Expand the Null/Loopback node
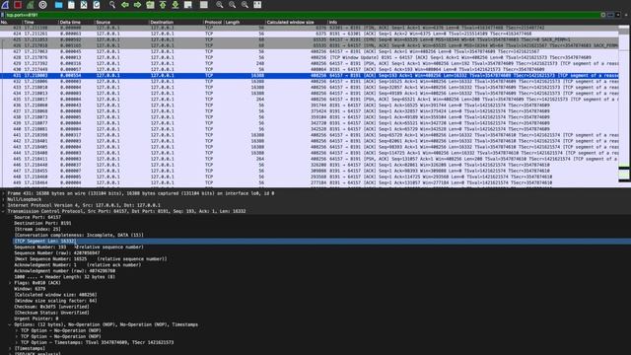The width and height of the screenshot is (631, 355). (x=4, y=199)
